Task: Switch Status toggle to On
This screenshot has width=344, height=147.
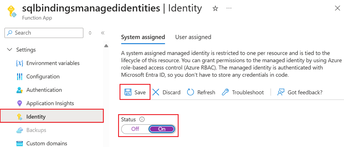Action: (x=162, y=129)
